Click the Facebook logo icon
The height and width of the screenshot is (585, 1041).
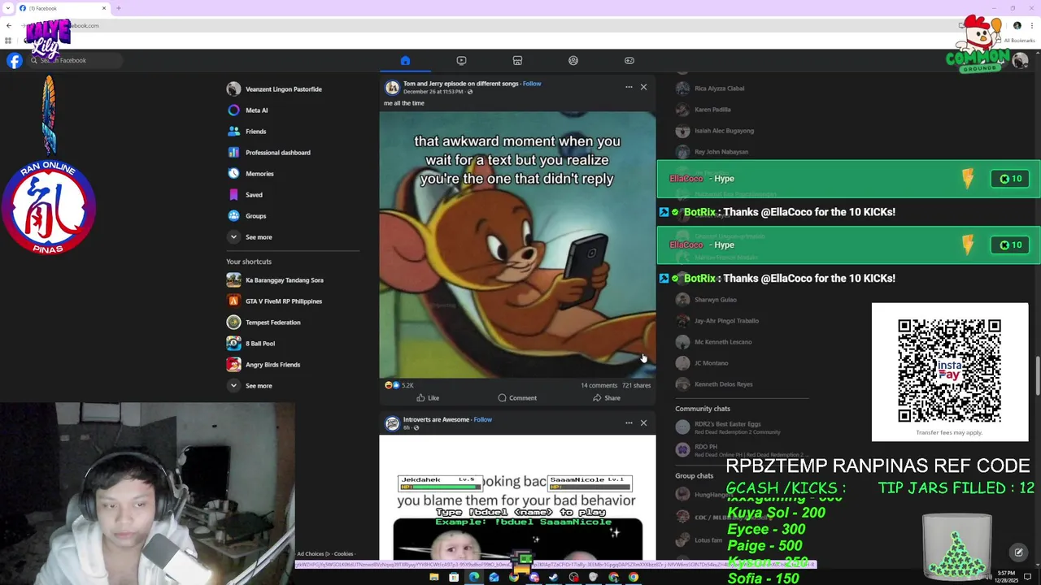click(x=15, y=60)
